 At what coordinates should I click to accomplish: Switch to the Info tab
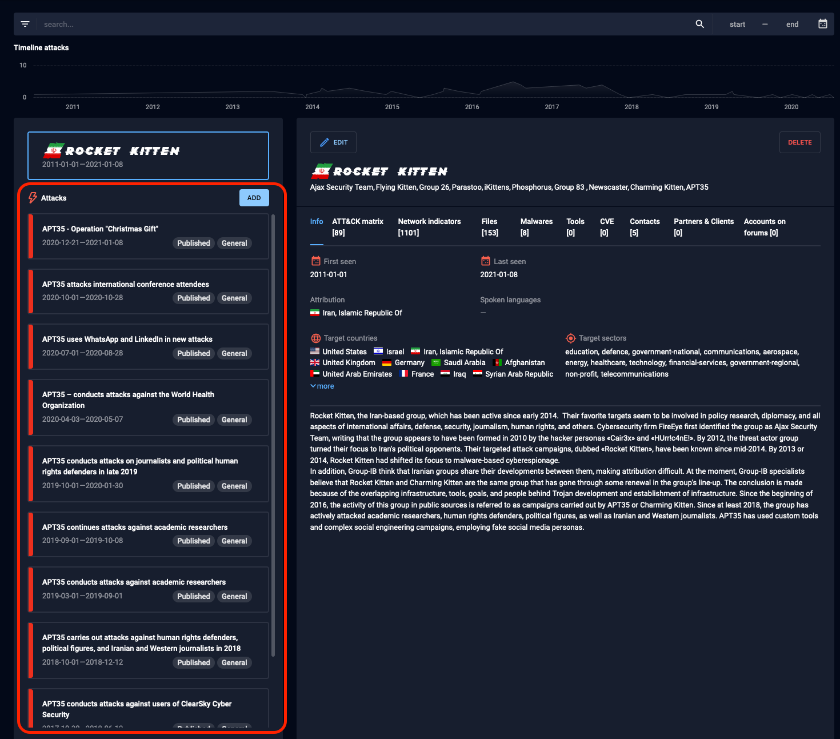(x=317, y=222)
